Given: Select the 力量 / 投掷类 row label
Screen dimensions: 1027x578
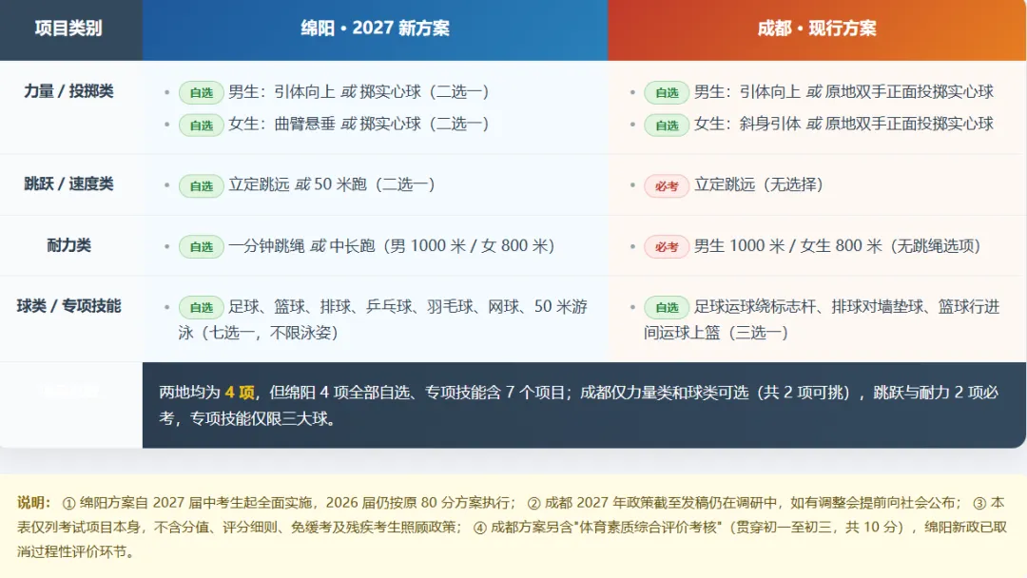Looking at the screenshot, I should (68, 91).
